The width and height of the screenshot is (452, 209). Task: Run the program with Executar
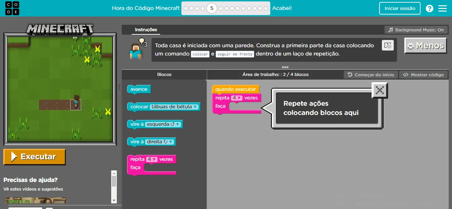[34, 157]
